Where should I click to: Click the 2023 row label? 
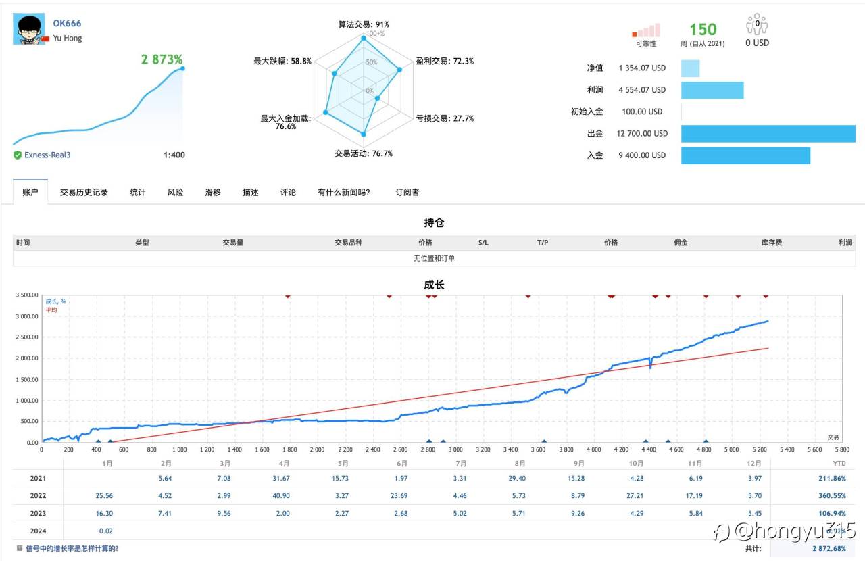point(38,514)
